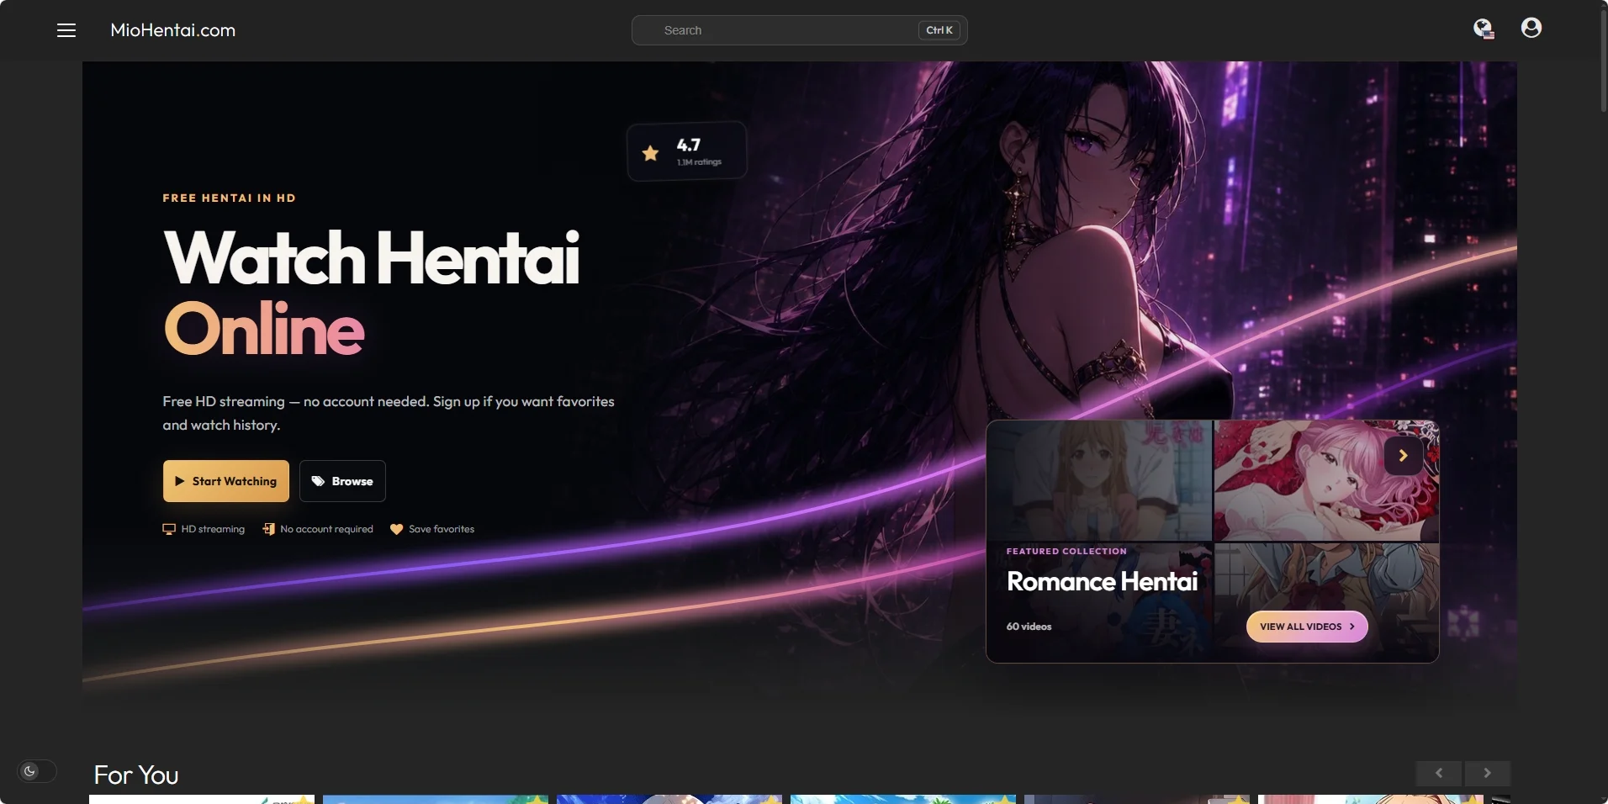Click the 'FEATURED COLLECTION' label
The image size is (1608, 804).
1066,552
